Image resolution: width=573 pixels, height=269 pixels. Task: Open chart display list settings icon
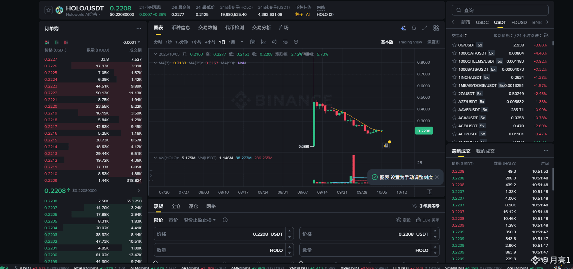coord(285,42)
